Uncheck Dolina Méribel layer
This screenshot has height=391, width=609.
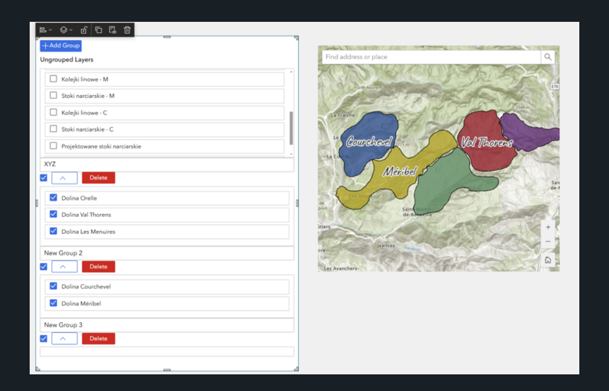53,303
